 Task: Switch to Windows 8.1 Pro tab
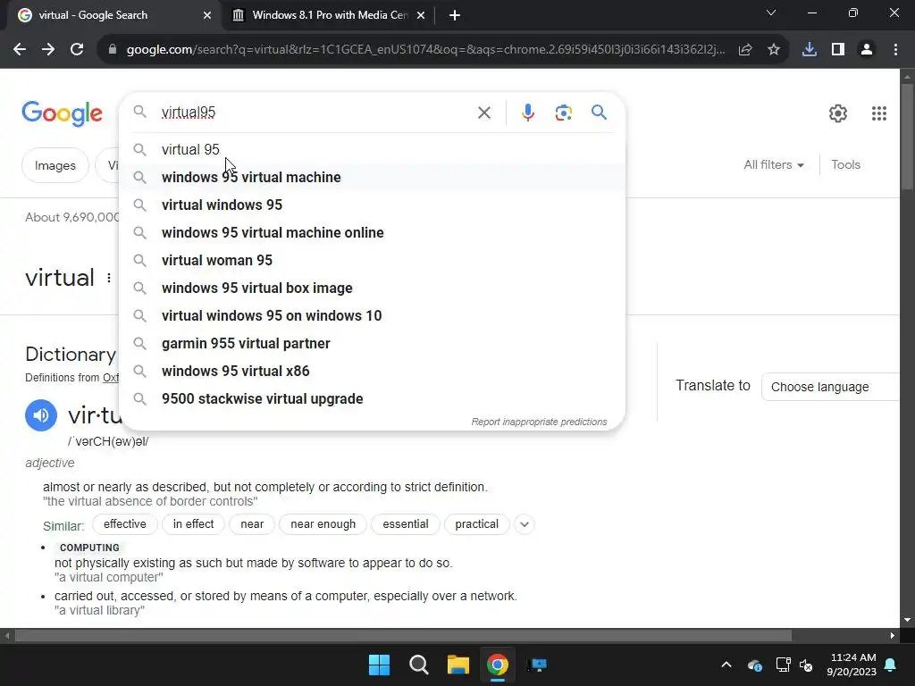(x=329, y=15)
